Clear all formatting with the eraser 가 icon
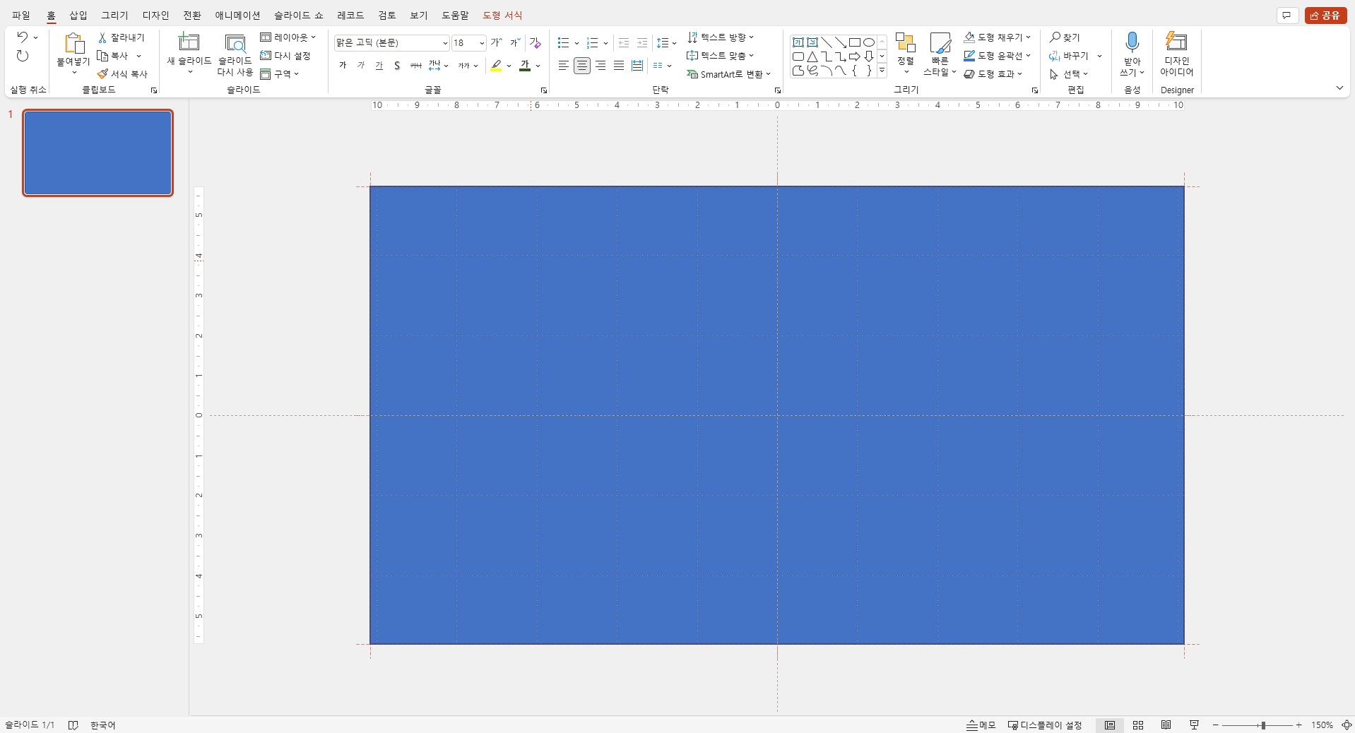Screen dimensions: 1355x733 [x=536, y=43]
